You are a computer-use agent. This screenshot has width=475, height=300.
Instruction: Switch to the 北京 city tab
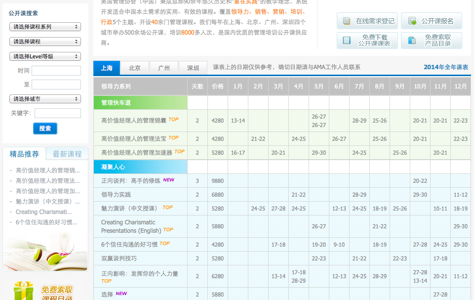pyautogui.click(x=134, y=68)
